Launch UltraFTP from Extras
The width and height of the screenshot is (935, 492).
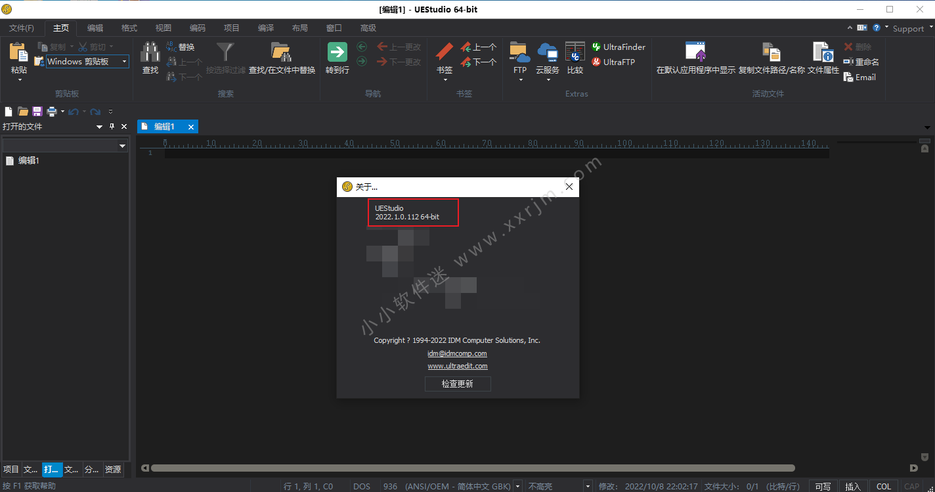tap(613, 62)
